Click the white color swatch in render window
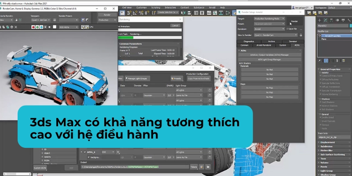Viewport: 352px width, 176px height. (x=55, y=27)
